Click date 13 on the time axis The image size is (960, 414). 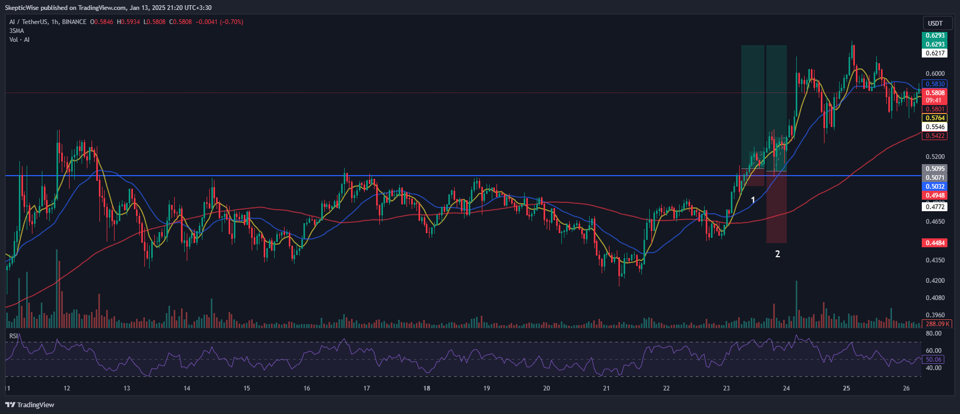[127, 388]
